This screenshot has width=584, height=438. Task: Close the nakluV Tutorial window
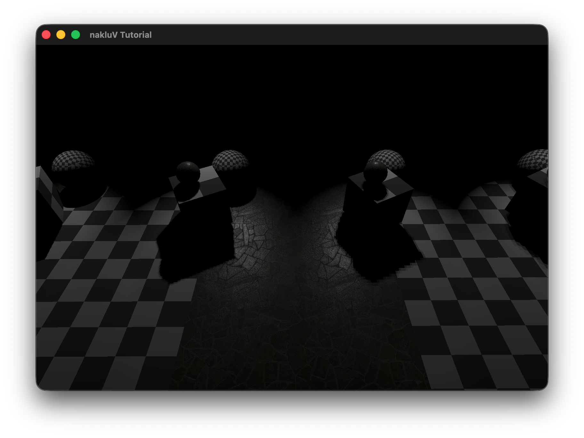pyautogui.click(x=46, y=35)
